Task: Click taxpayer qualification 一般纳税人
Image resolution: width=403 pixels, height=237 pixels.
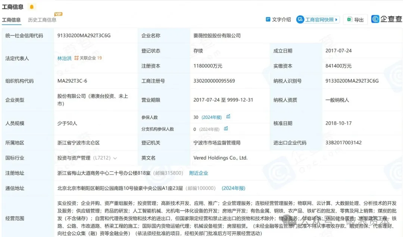Action: pyautogui.click(x=337, y=100)
